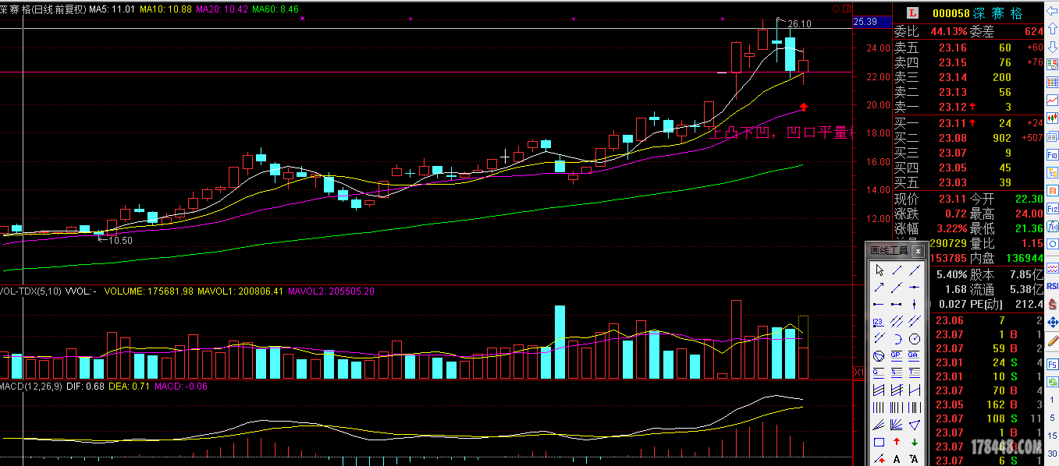Pick the green down-arrow marker tool
Image resolution: width=1059 pixels, height=466 pixels.
point(914,442)
